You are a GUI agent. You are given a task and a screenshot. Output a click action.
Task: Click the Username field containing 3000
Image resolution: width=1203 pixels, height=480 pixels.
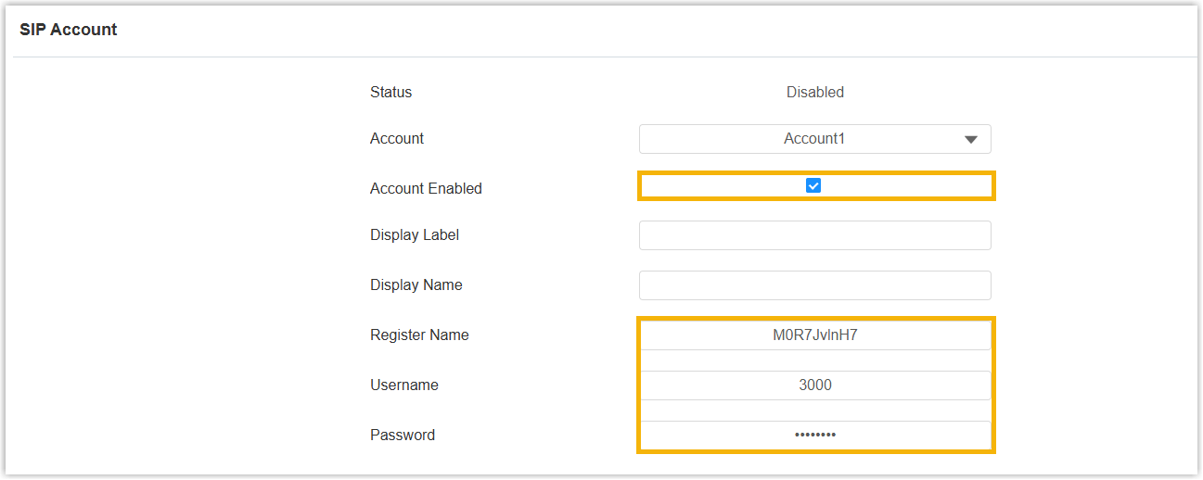coord(814,385)
